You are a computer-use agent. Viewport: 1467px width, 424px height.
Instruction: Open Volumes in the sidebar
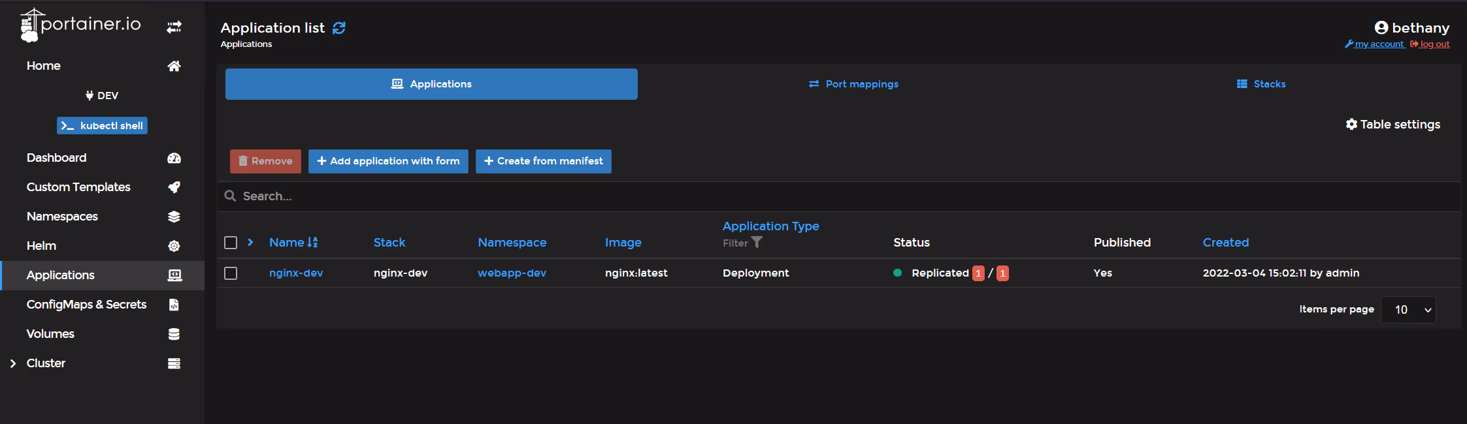click(50, 334)
